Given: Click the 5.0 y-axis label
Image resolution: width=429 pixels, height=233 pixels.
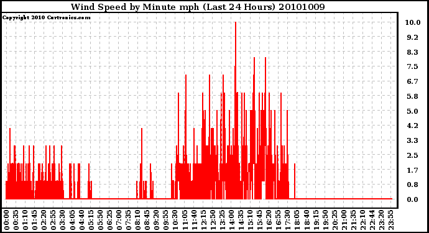Looking at the screenshot, I should [x=413, y=111].
